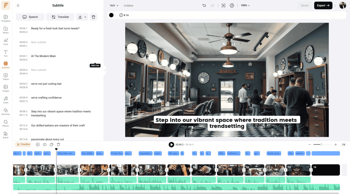Select the Subtitles sidebar icon

point(5,65)
